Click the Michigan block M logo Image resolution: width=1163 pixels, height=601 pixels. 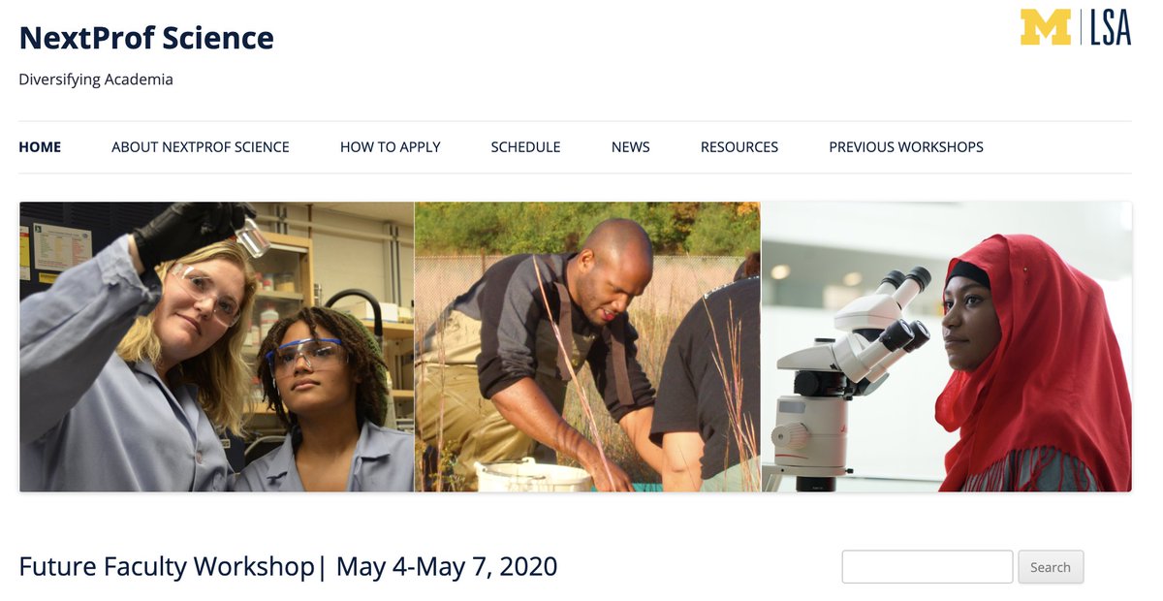[x=1046, y=27]
